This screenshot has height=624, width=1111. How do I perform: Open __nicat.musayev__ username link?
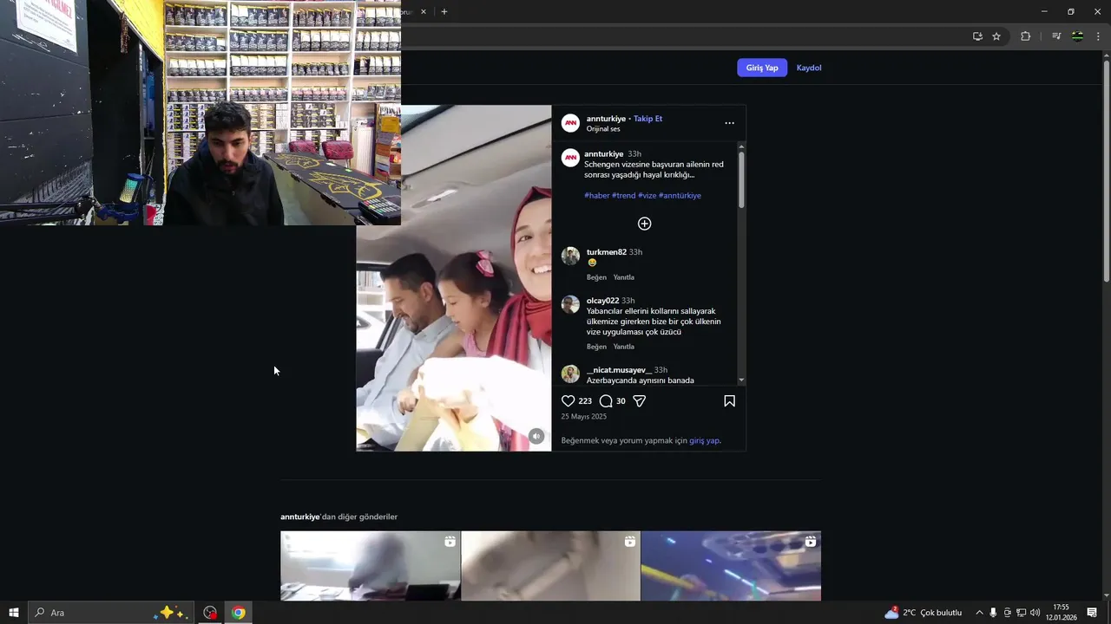(619, 370)
